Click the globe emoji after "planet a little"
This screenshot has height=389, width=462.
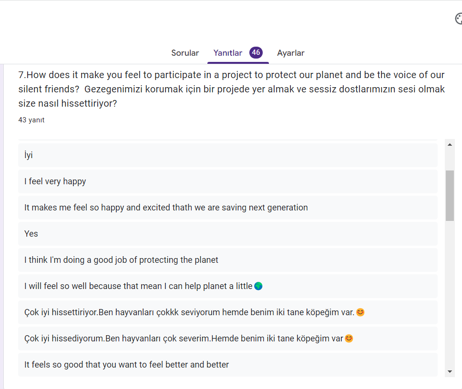258,286
